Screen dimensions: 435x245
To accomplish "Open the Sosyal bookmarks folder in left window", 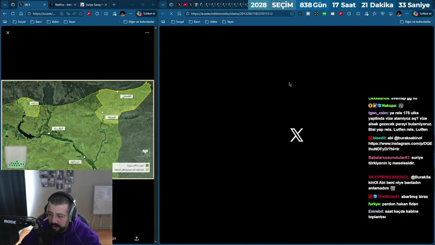I will [19, 22].
